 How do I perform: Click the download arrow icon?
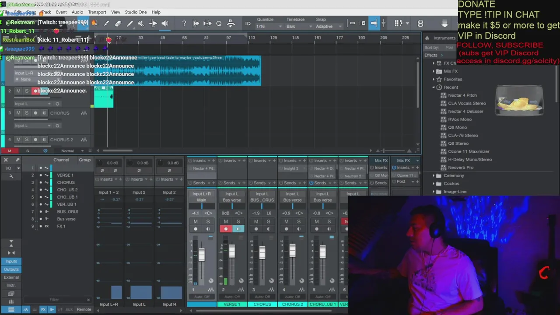tap(444, 24)
